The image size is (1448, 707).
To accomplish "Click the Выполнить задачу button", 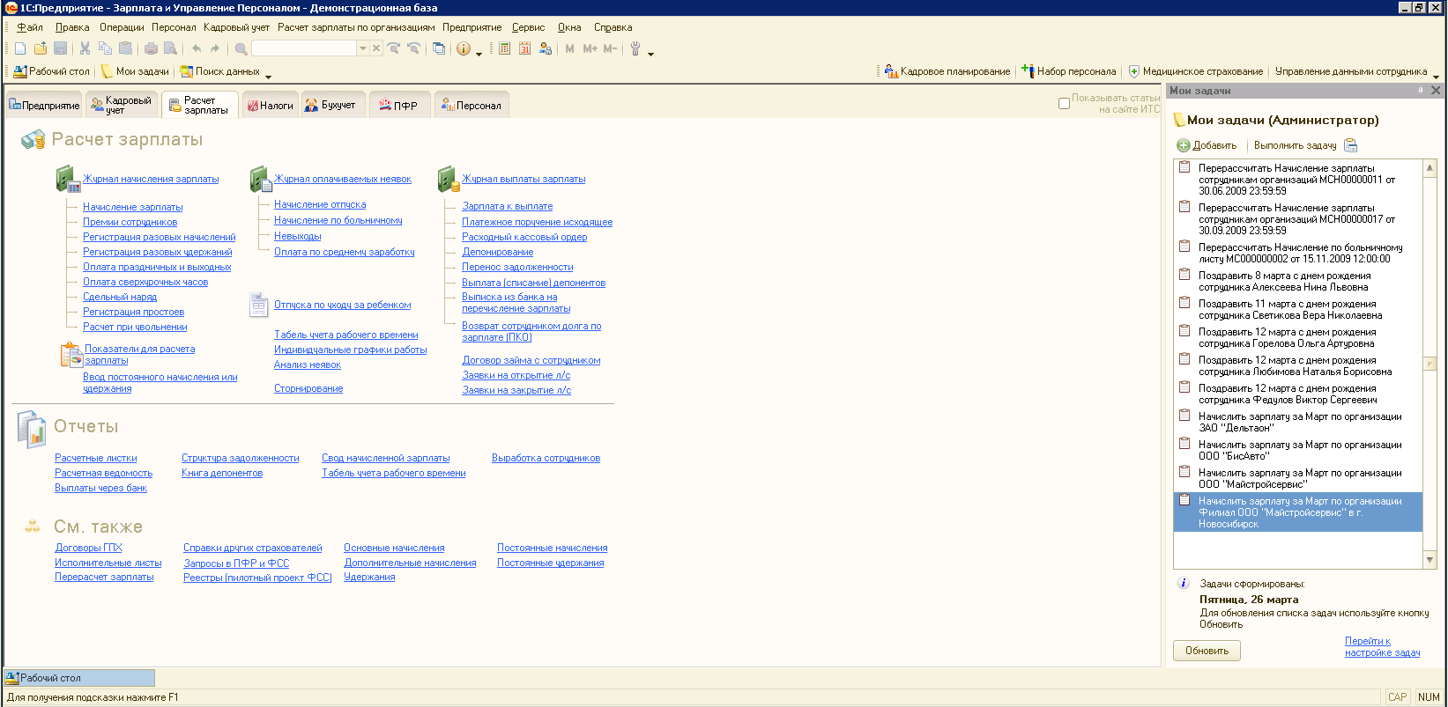I will [x=1295, y=145].
